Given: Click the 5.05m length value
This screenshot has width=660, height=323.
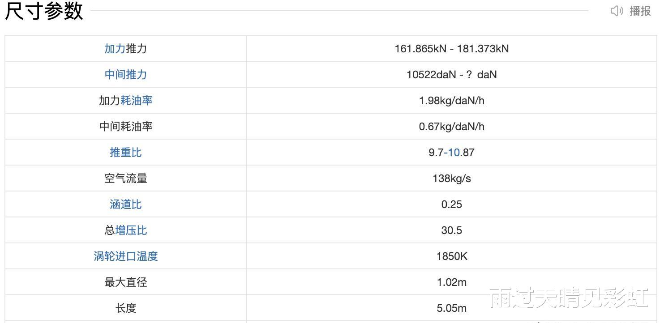Looking at the screenshot, I should pos(451,308).
